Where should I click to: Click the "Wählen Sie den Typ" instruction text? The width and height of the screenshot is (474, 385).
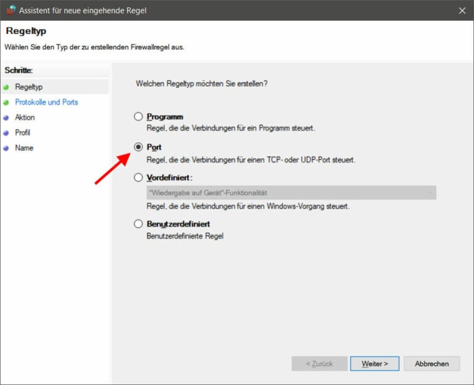click(x=94, y=47)
